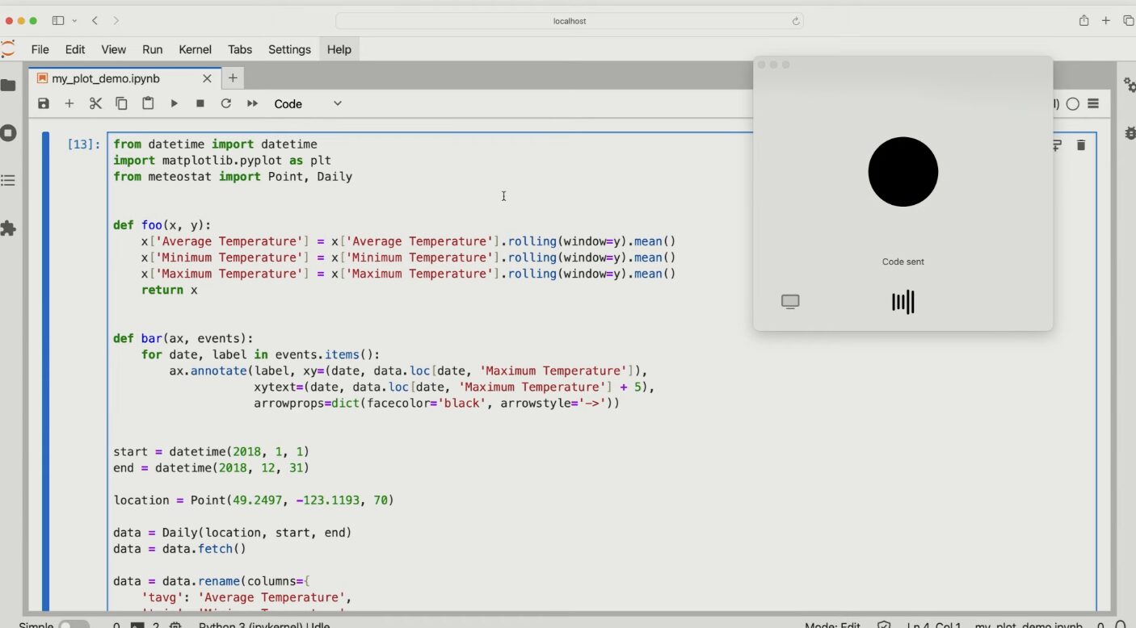Screen dimensions: 1136x628
Task: Click the screen icon in the floating window
Action: coord(790,302)
